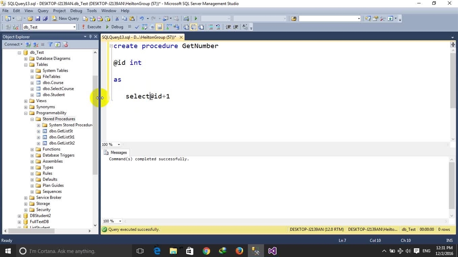Click the Disconnect server icon in Object Explorer

click(x=35, y=45)
